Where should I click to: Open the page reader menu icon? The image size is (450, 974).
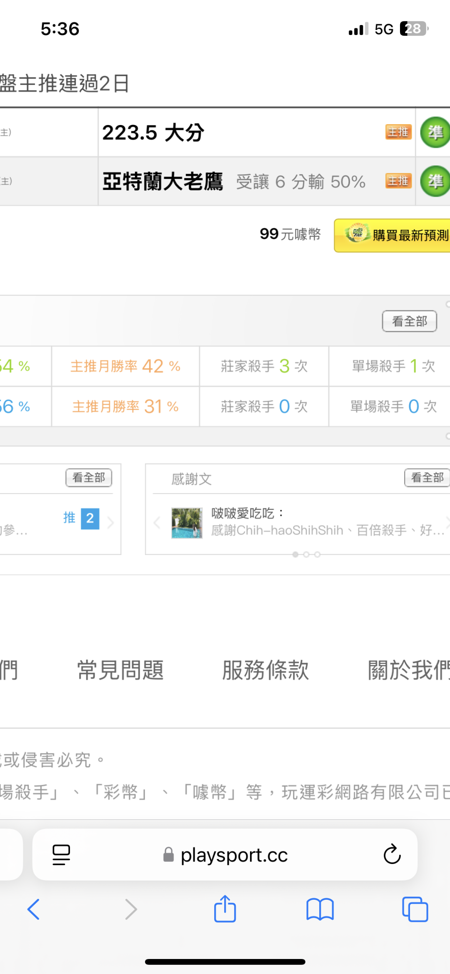(x=61, y=855)
